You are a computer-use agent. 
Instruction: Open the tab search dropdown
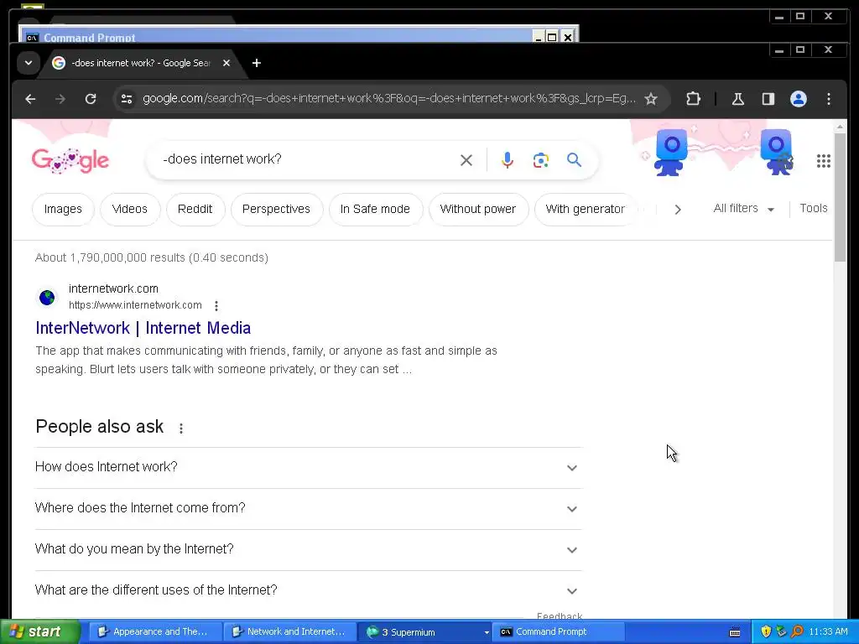pos(29,63)
